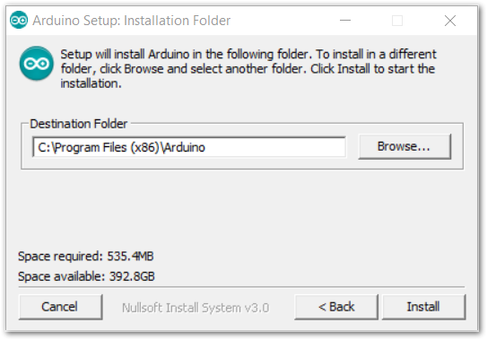Minimize the Arduino Setup window

[x=345, y=21]
